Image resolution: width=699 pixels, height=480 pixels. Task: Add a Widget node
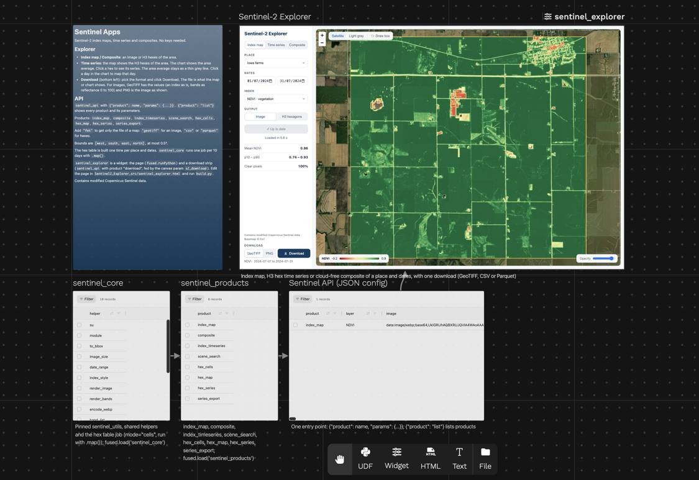click(x=396, y=459)
